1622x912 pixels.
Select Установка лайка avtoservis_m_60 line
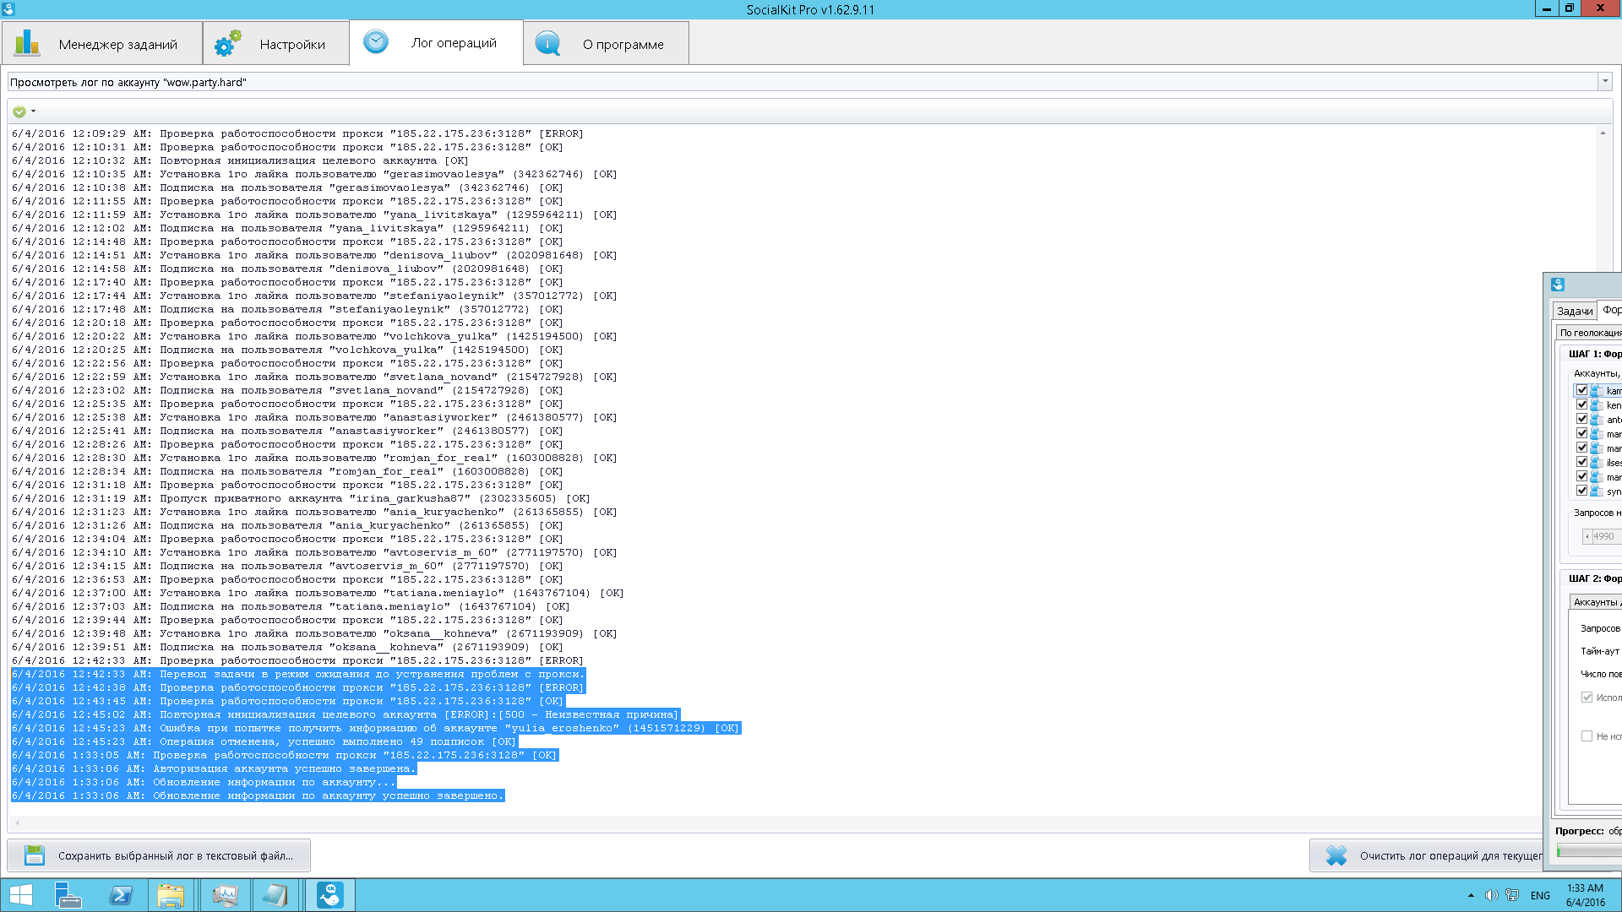coord(314,552)
